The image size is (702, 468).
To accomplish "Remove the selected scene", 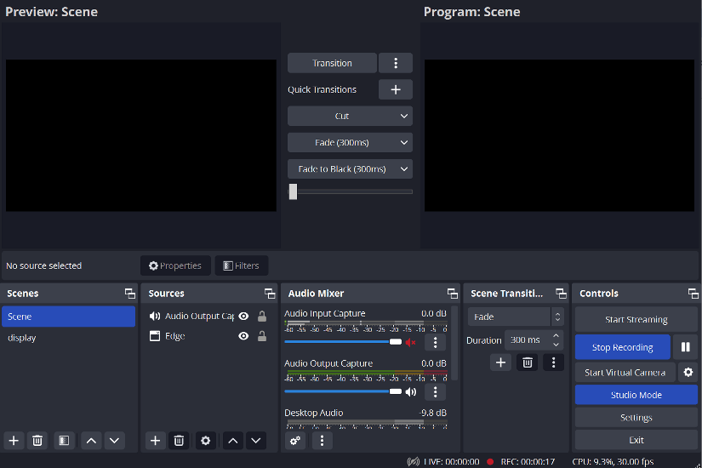I will tap(37, 441).
